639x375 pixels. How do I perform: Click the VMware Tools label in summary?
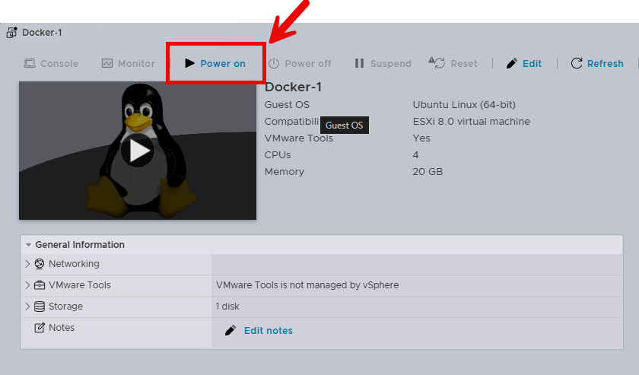click(x=299, y=138)
